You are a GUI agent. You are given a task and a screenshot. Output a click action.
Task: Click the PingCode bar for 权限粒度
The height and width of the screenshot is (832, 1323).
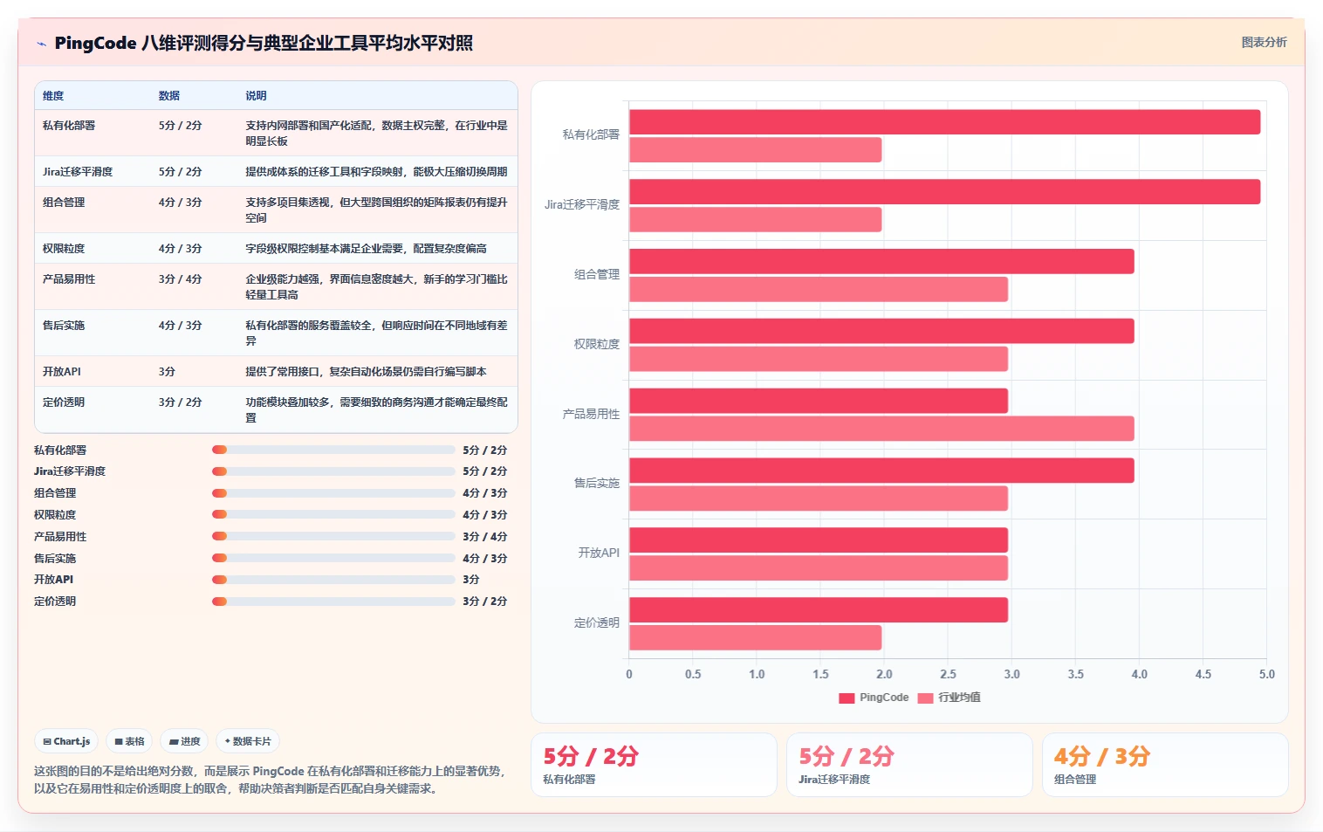tap(881, 331)
